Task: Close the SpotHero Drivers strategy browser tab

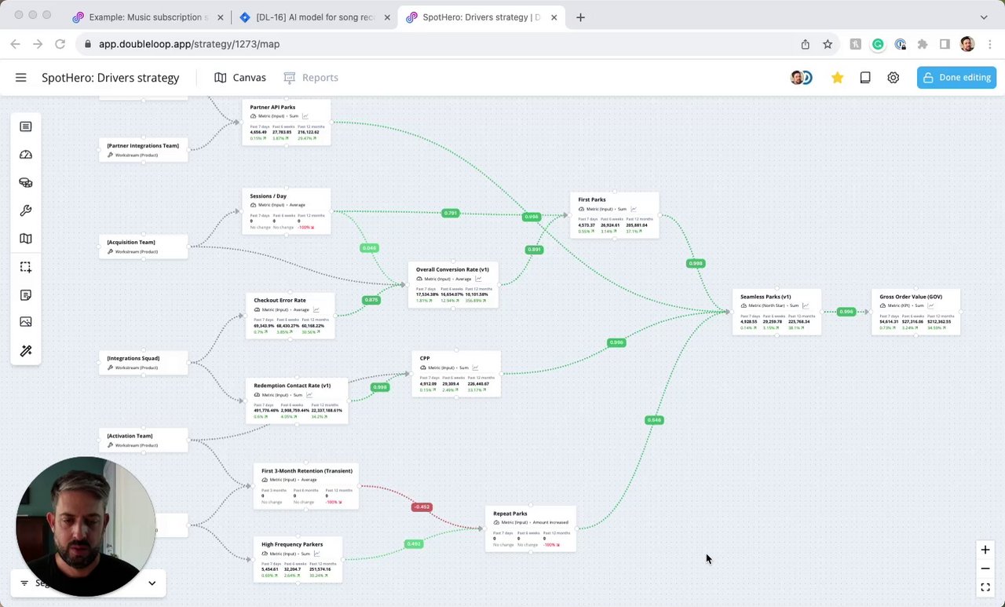Action: tap(554, 17)
